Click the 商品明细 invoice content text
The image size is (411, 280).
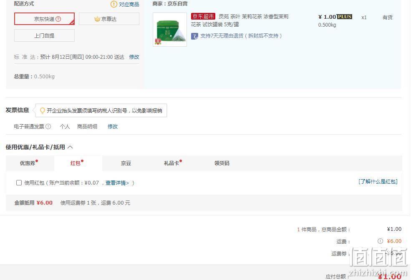click(87, 126)
